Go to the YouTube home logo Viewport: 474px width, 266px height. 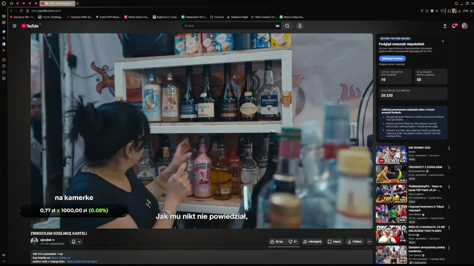point(30,26)
